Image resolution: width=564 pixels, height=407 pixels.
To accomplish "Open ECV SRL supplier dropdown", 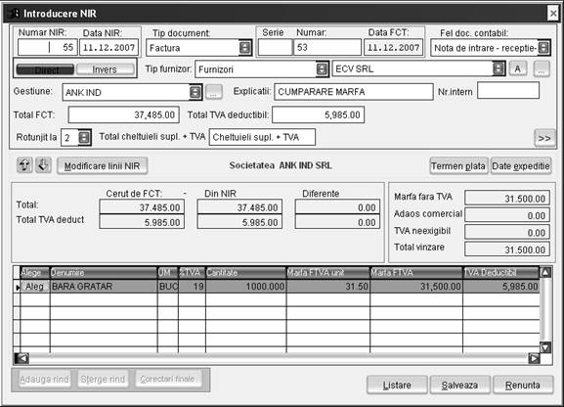I will [499, 68].
